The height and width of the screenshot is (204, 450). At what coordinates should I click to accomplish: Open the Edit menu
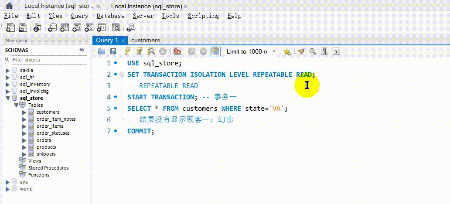tap(33, 16)
